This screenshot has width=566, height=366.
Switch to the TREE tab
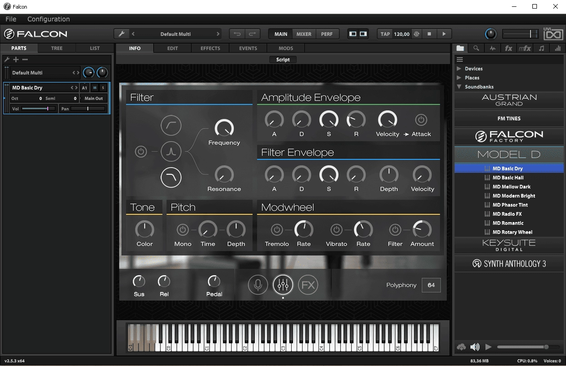57,48
